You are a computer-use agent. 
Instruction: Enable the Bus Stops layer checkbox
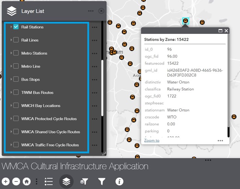click(x=16, y=79)
